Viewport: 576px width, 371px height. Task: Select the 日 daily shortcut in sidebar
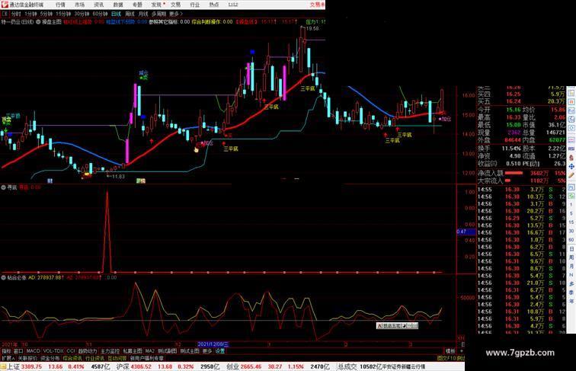[x=571, y=248]
